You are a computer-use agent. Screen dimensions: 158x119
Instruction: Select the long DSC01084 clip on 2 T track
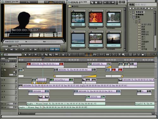click(x=86, y=86)
